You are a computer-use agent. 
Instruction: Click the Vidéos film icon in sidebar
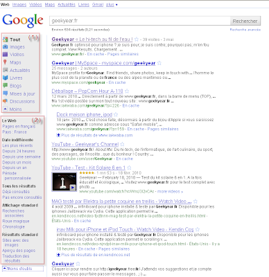point(6,55)
